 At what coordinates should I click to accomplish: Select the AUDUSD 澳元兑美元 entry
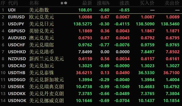pyautogui.click(x=41, y=38)
